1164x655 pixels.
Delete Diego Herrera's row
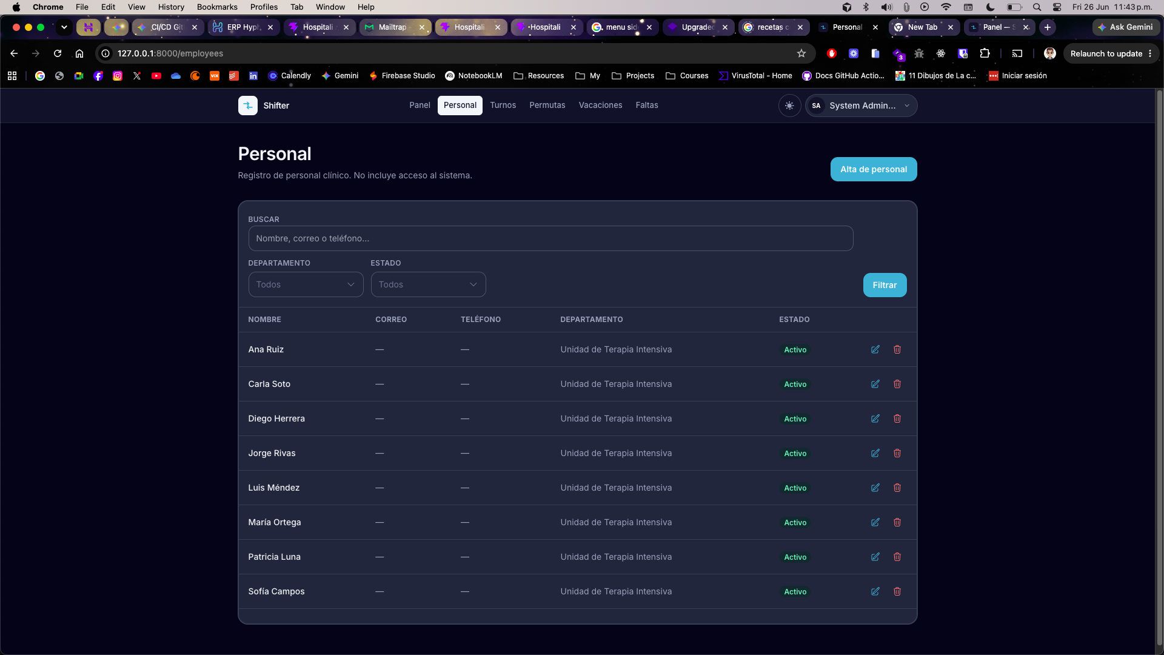897,418
